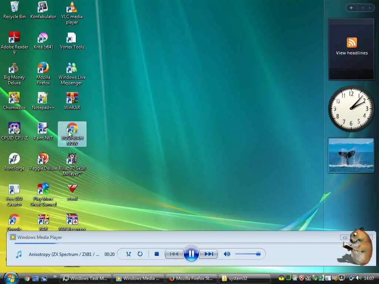Select the Mozilla Firefox desktop shortcut
The image size is (379, 284).
click(x=43, y=74)
